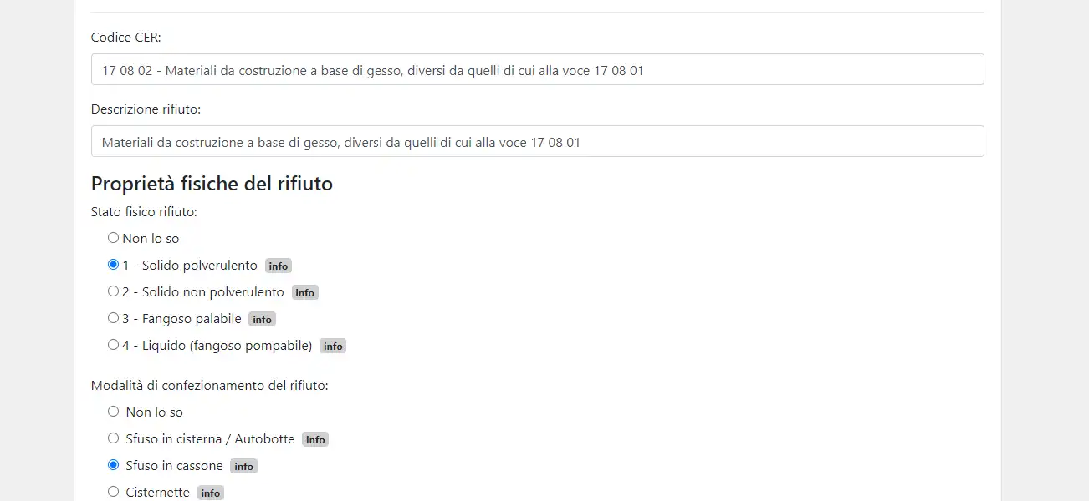The image size is (1089, 501).
Task: Show info badge for Sfuso in cassone
Action: [x=243, y=467]
